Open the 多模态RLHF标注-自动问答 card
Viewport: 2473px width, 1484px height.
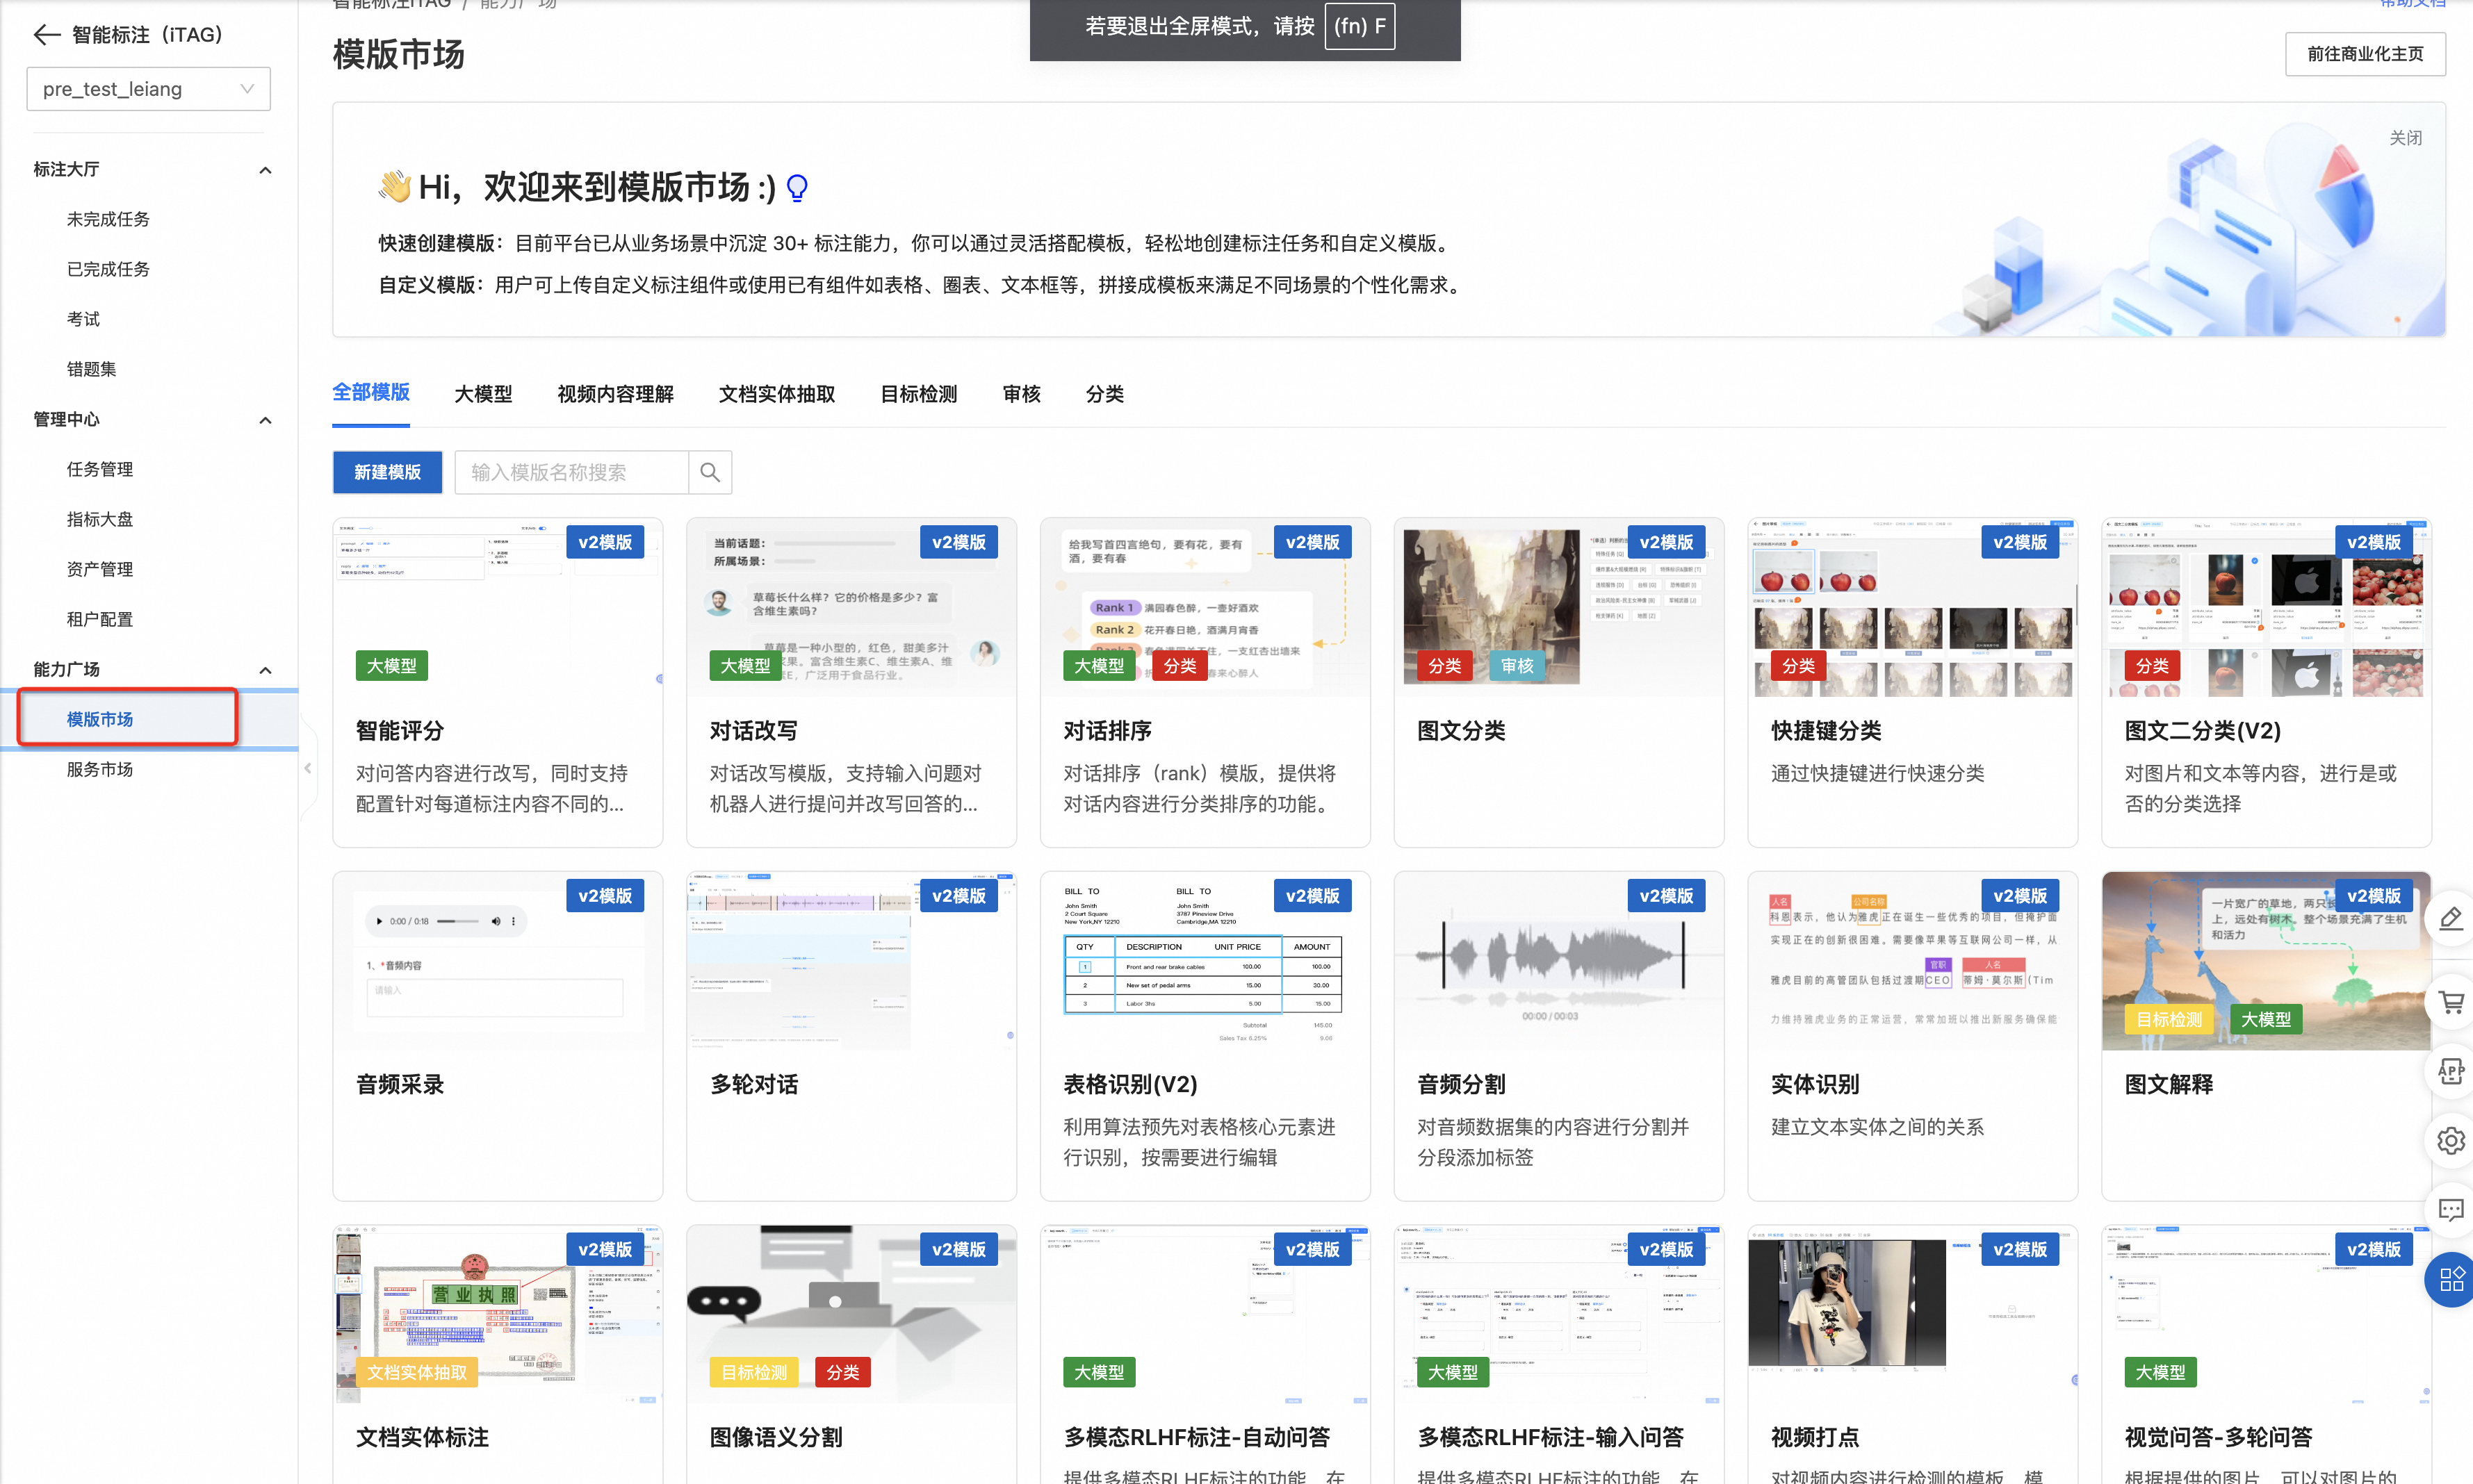(1205, 1355)
